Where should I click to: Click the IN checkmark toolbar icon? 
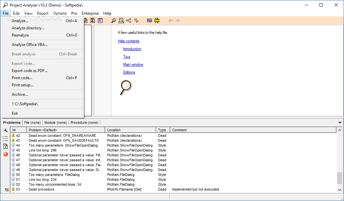136,21
